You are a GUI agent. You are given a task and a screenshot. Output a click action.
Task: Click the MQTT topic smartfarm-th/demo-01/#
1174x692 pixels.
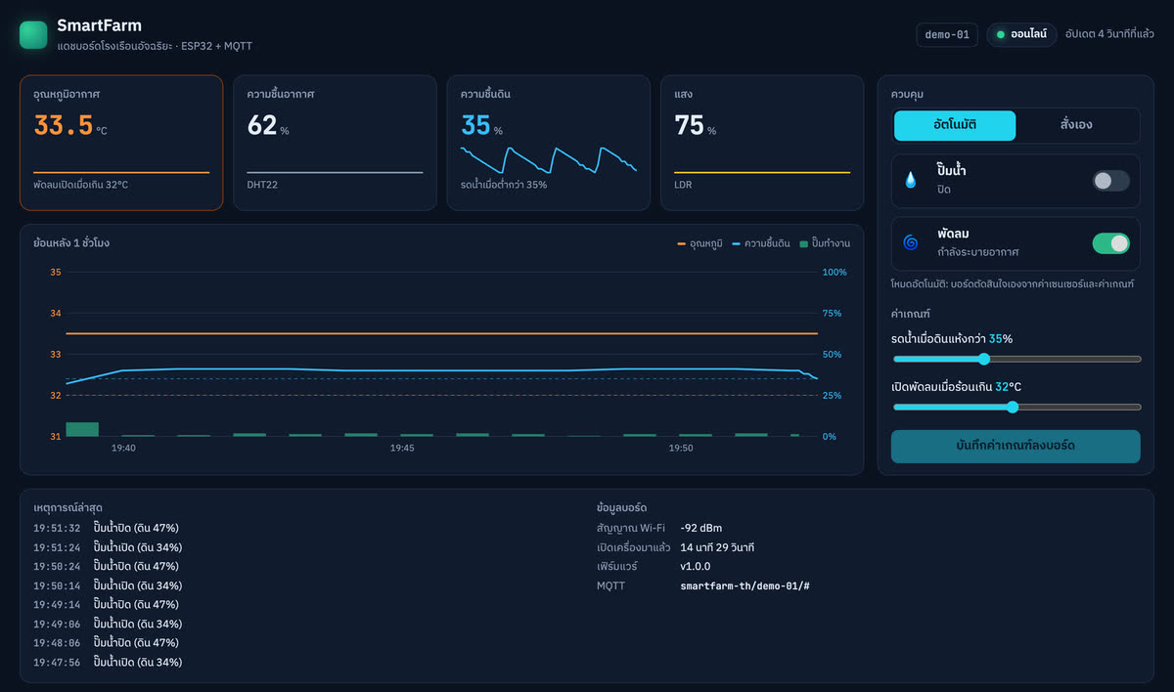745,585
